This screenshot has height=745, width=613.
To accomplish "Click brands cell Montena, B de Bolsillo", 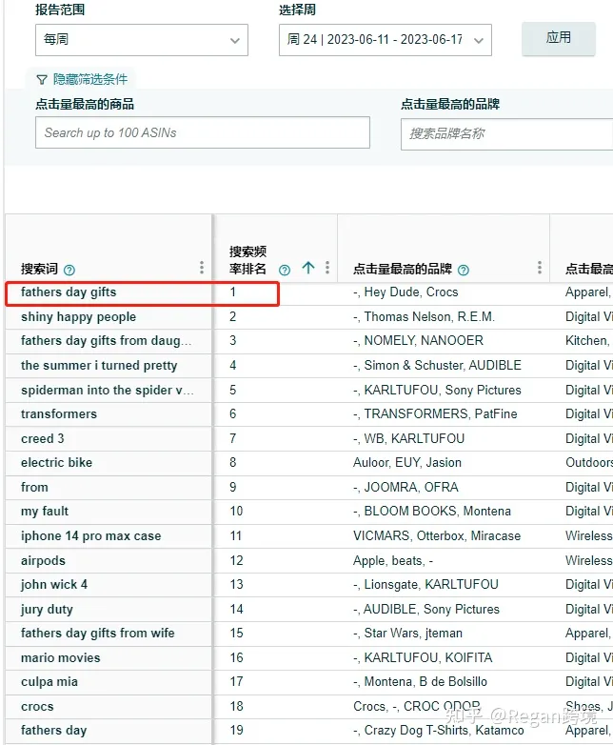I will tap(420, 682).
